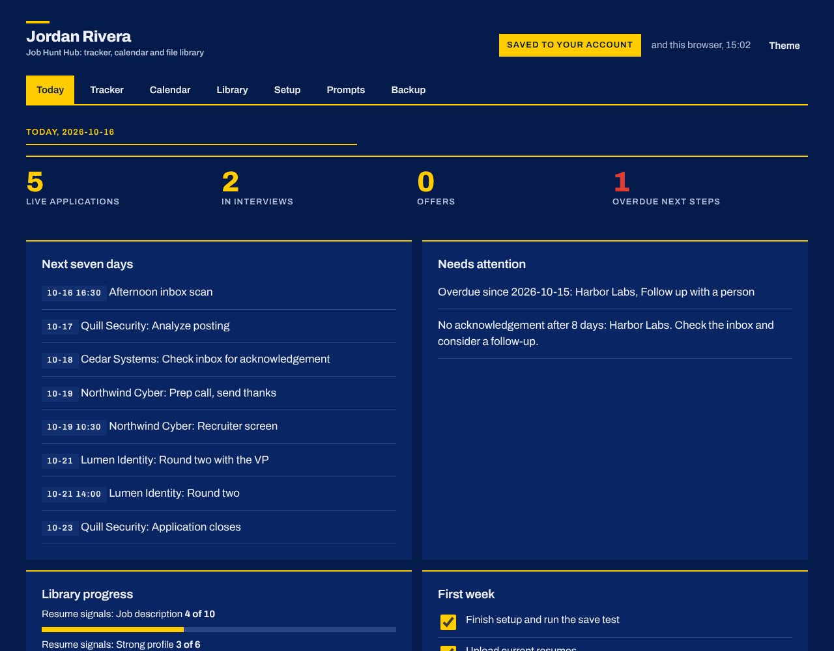Screen dimensions: 834x651
Task: Click the Next seven days heading
Action: coord(87,264)
